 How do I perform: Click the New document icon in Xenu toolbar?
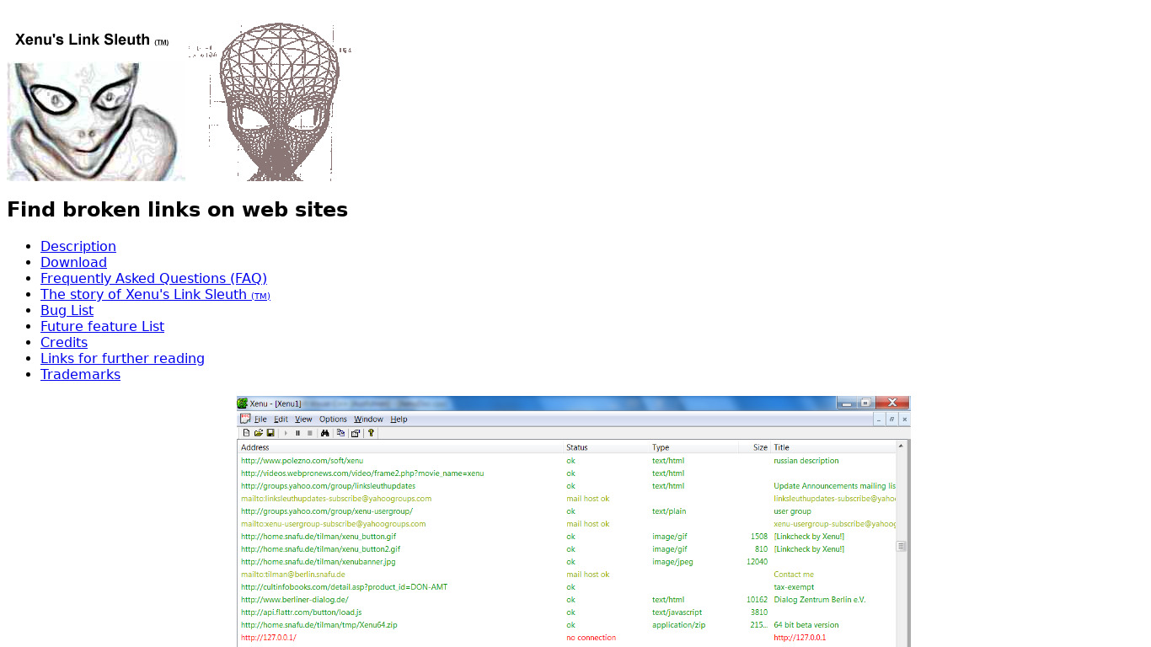pos(246,433)
